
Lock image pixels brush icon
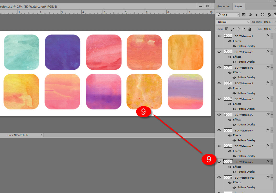pyautogui.click(x=233, y=29)
